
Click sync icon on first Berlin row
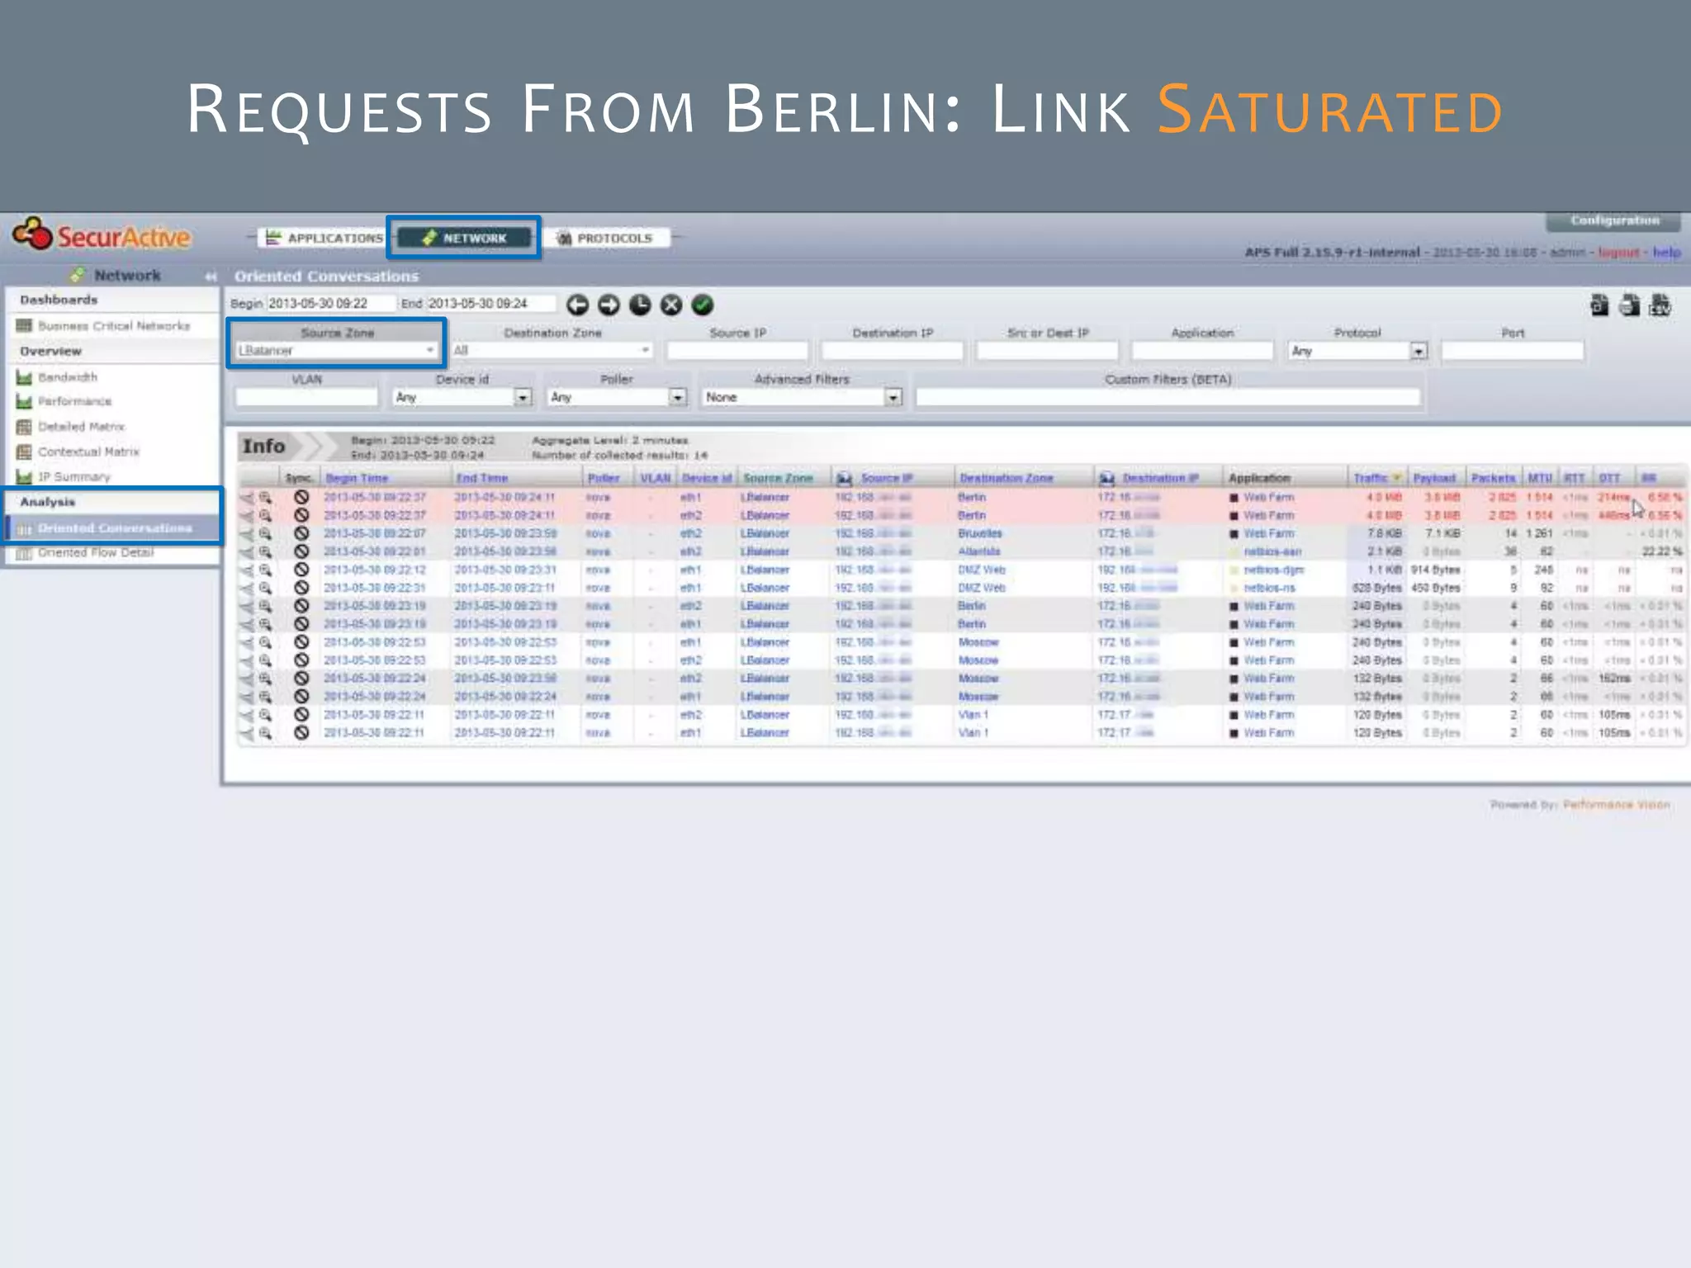(x=301, y=497)
